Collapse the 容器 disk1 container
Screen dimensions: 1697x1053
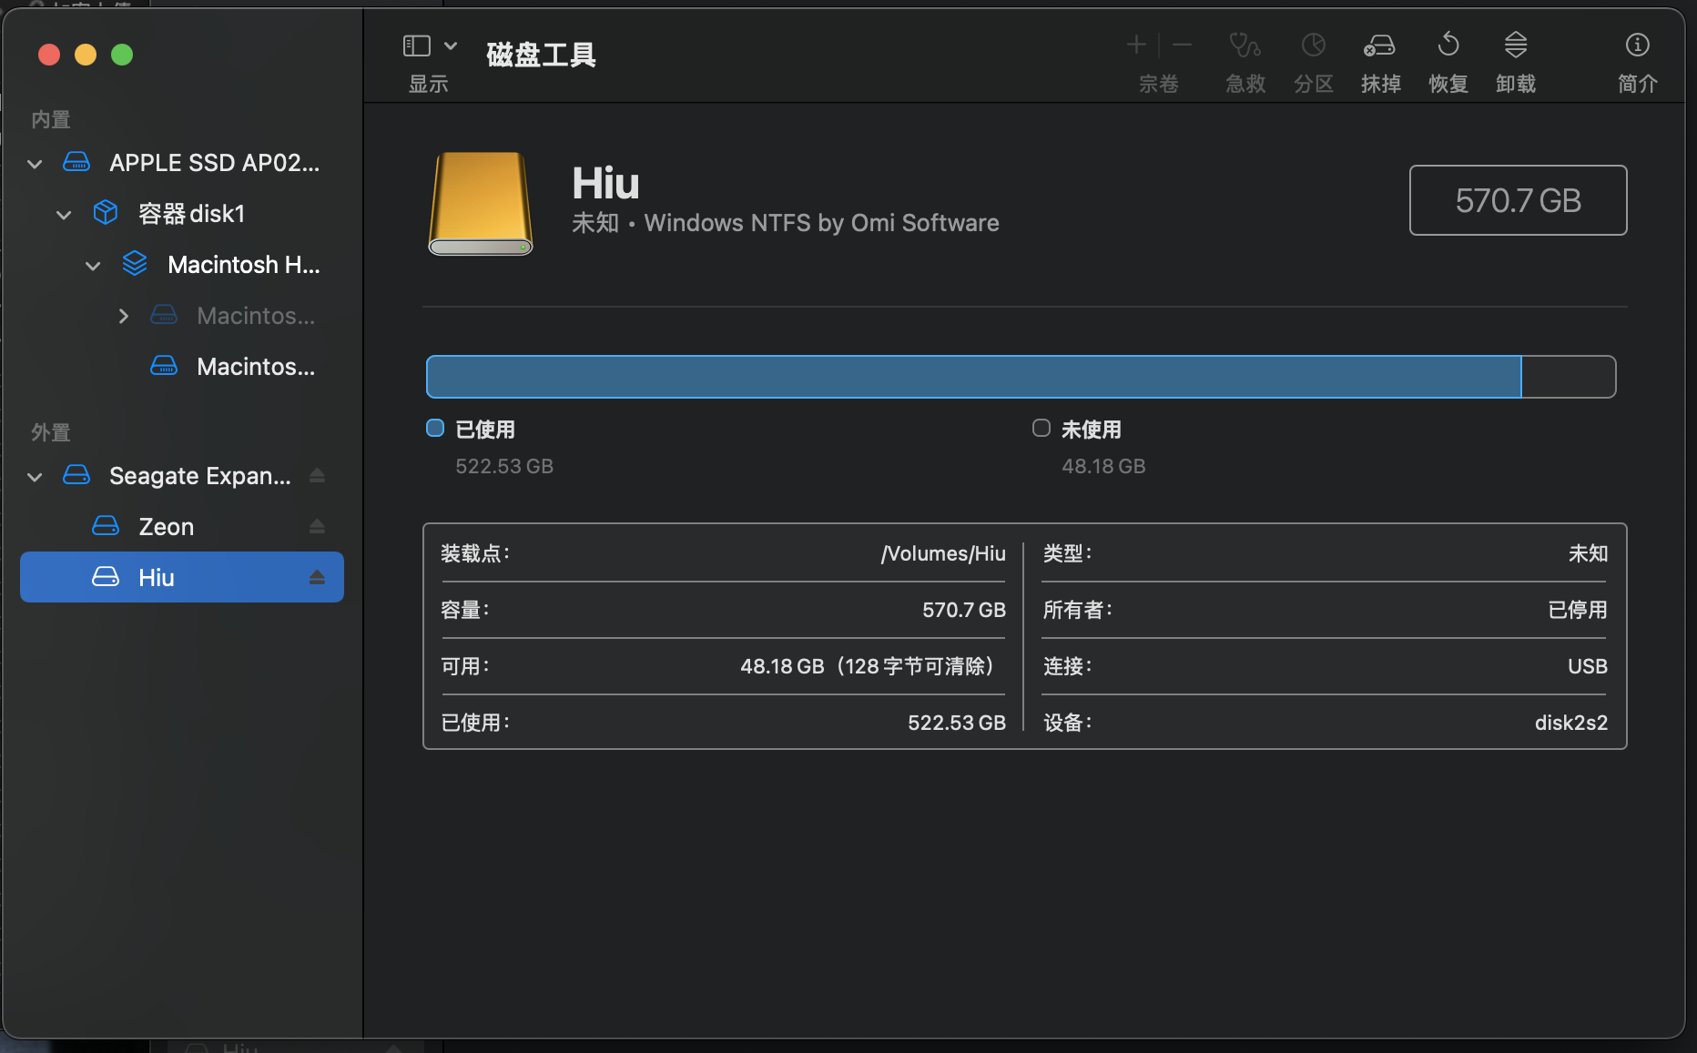[64, 215]
